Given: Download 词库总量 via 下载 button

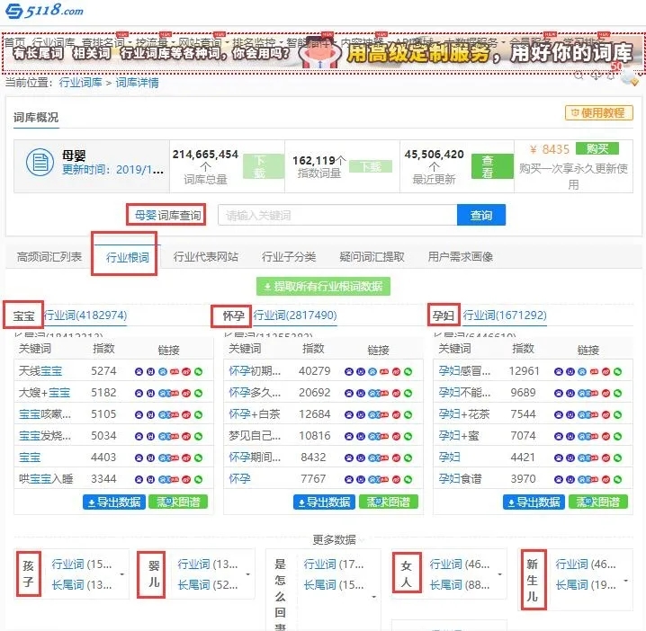Looking at the screenshot, I should pyautogui.click(x=263, y=166).
